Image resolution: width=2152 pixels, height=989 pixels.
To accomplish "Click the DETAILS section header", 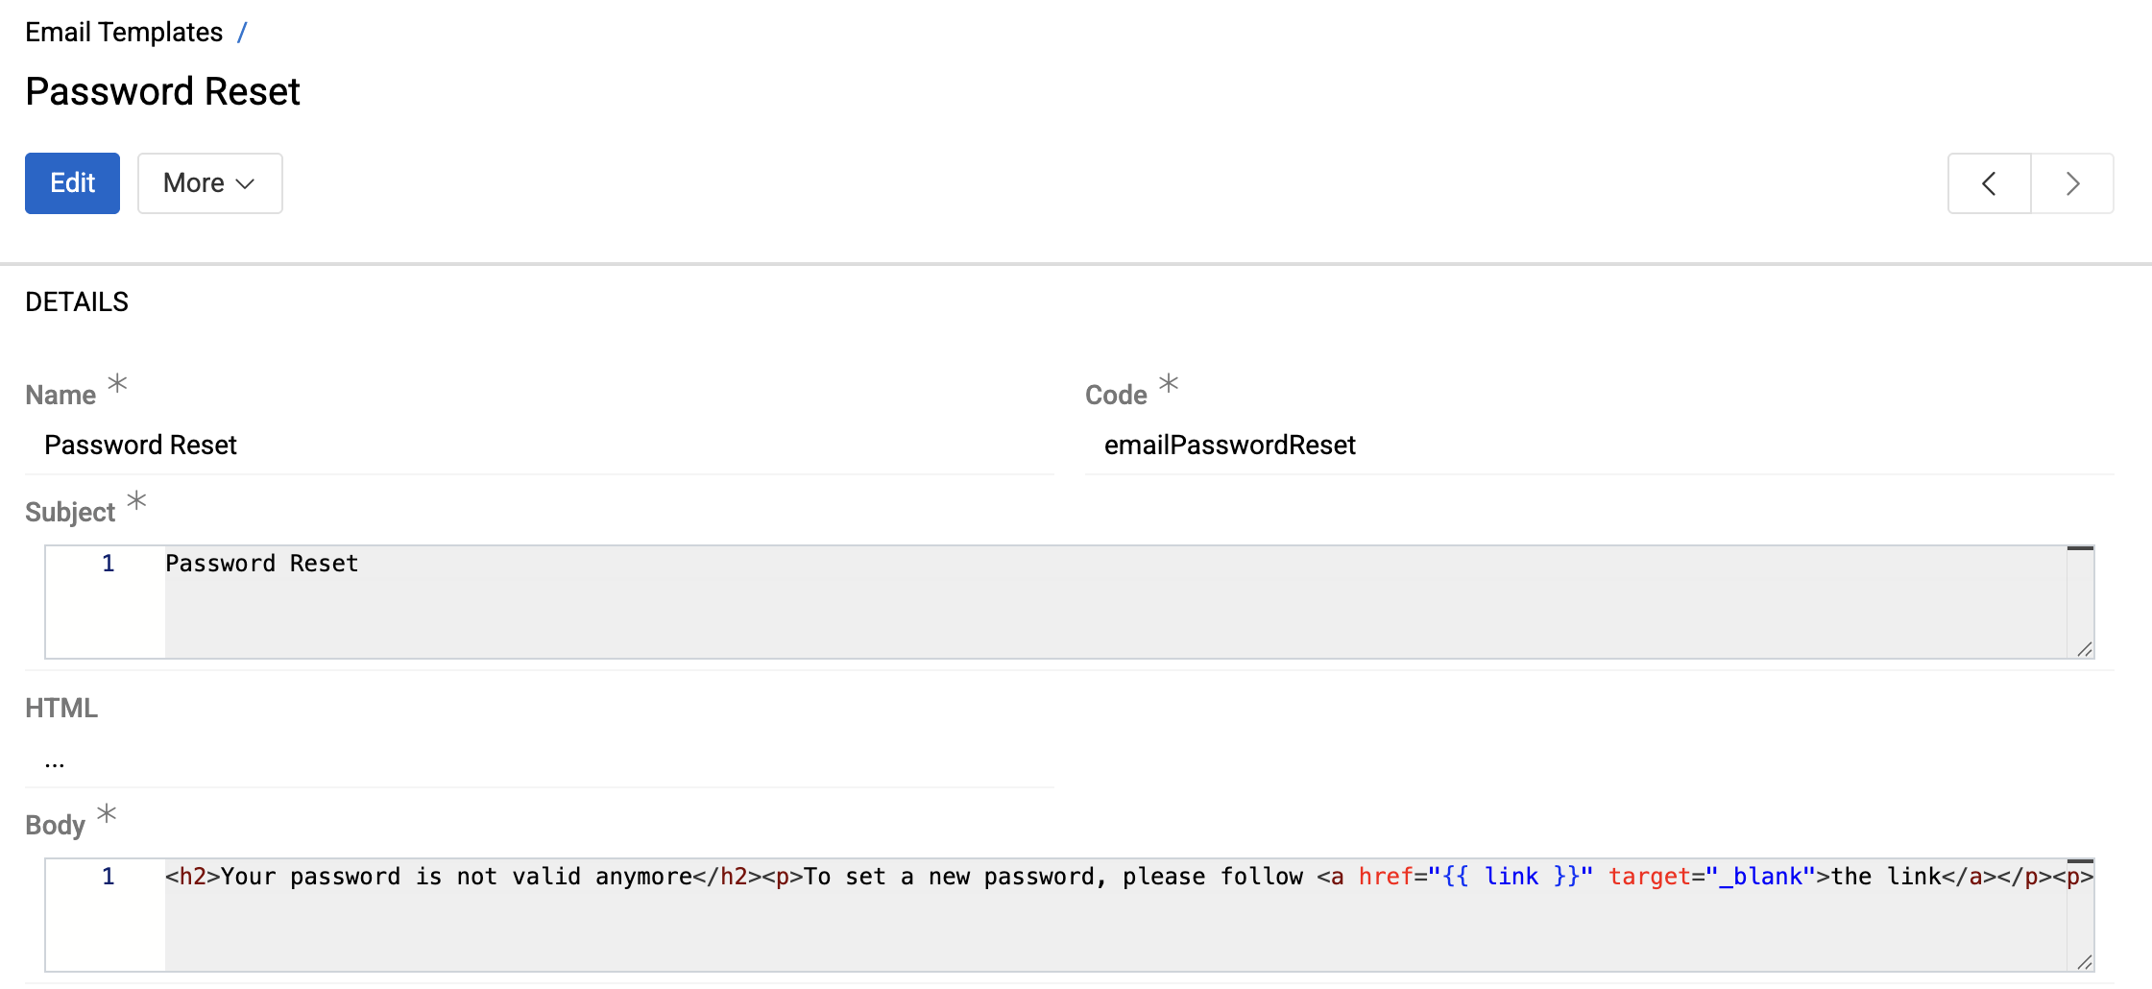I will (77, 301).
